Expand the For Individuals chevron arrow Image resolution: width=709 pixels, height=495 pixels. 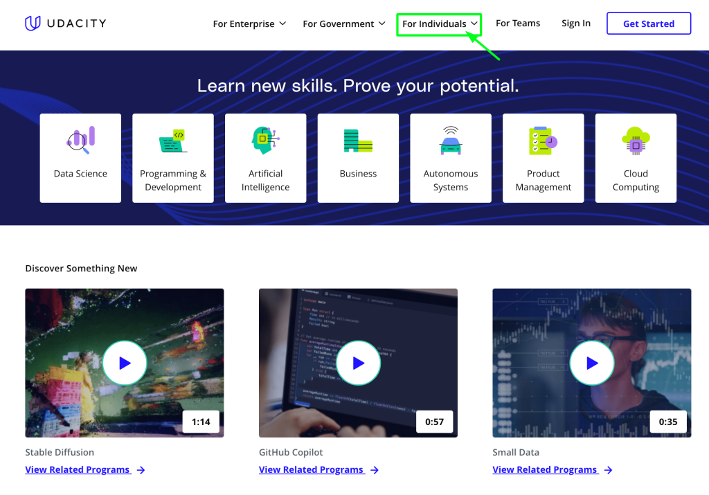[474, 24]
